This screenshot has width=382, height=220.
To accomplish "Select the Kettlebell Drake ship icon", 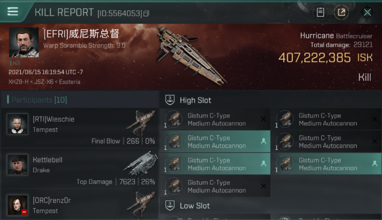I will click(140, 164).
